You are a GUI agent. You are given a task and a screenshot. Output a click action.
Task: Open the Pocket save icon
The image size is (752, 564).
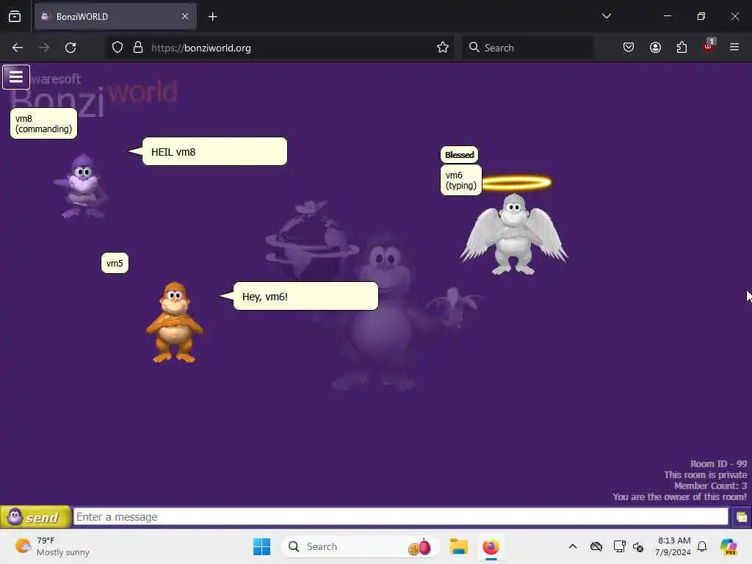click(629, 48)
